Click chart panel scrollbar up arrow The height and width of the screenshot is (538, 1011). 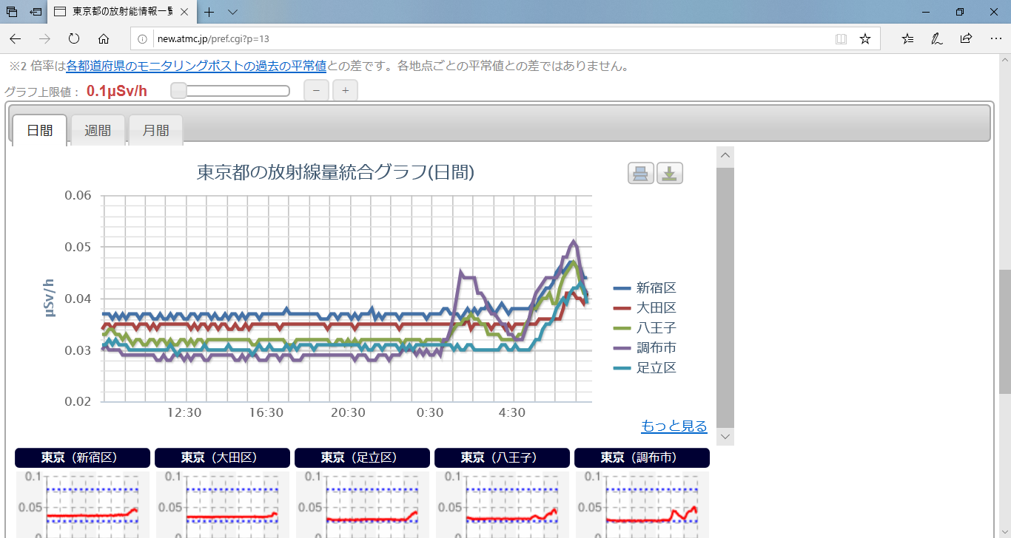click(x=725, y=155)
